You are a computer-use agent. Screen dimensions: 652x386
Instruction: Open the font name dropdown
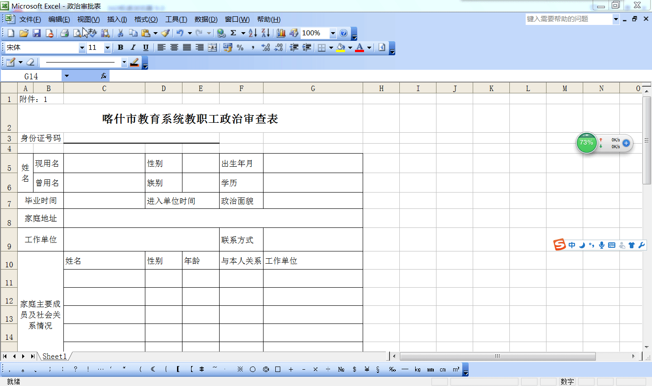(x=82, y=47)
